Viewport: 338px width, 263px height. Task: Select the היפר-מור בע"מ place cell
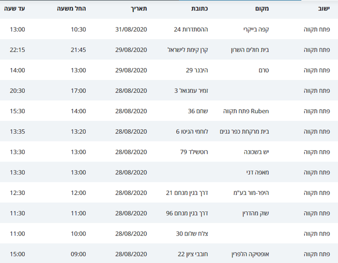(x=251, y=193)
